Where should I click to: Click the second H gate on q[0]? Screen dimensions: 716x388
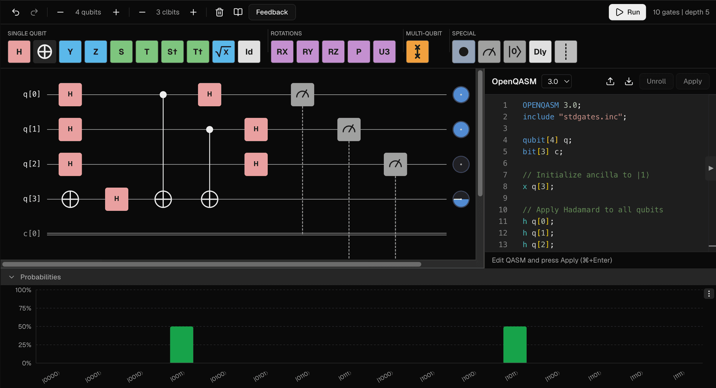(210, 95)
